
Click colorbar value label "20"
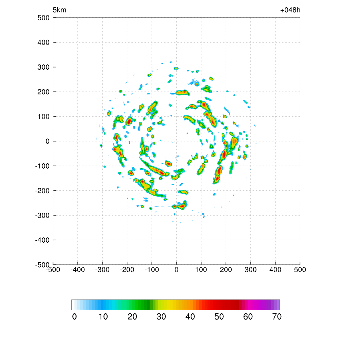pos(132,317)
